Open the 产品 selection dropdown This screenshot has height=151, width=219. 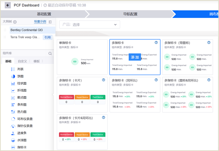(89, 24)
